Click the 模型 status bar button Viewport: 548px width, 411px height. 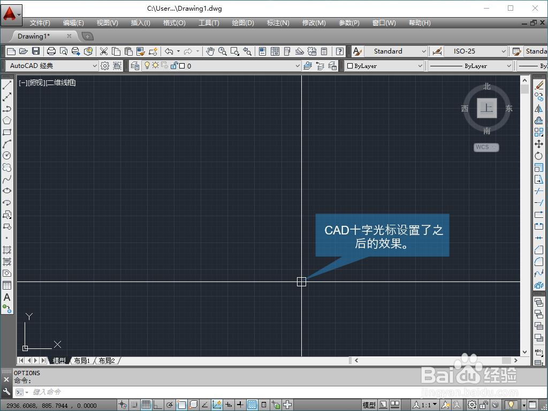(369, 405)
